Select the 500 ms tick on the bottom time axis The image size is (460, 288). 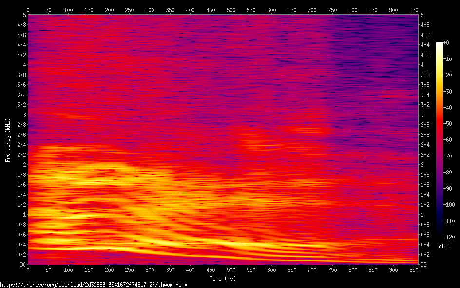231,269
